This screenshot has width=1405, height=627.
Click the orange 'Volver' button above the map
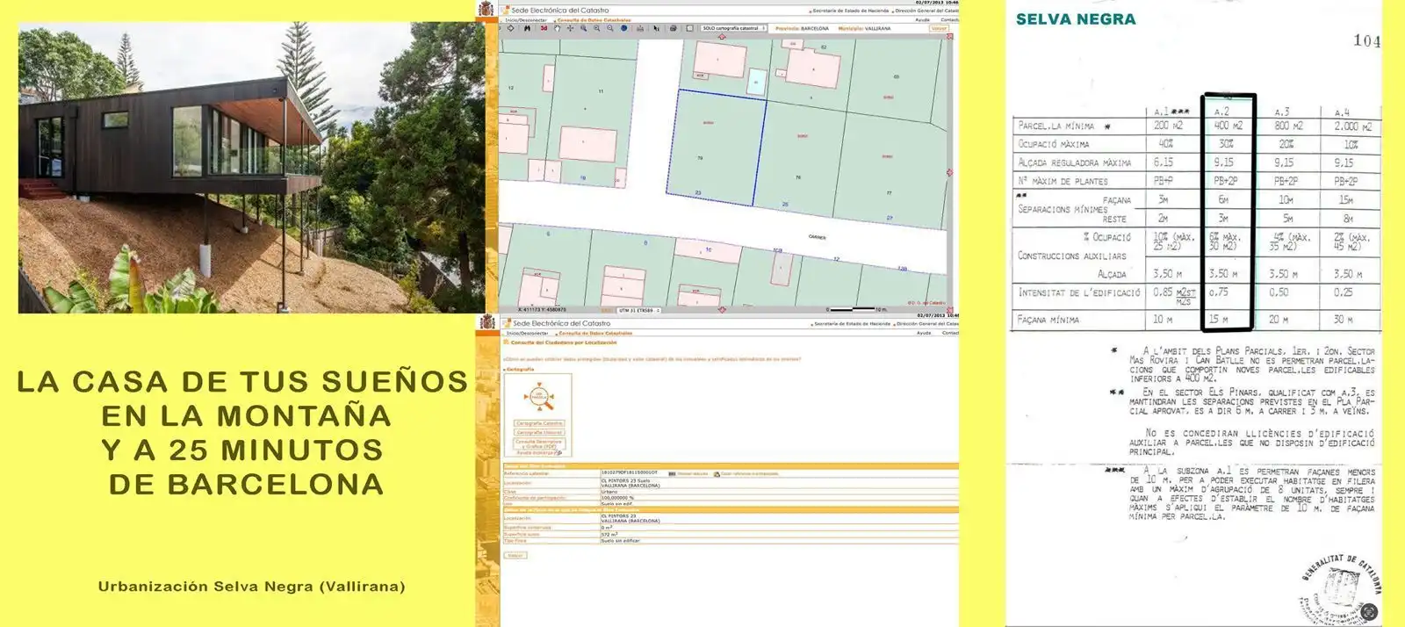click(939, 28)
